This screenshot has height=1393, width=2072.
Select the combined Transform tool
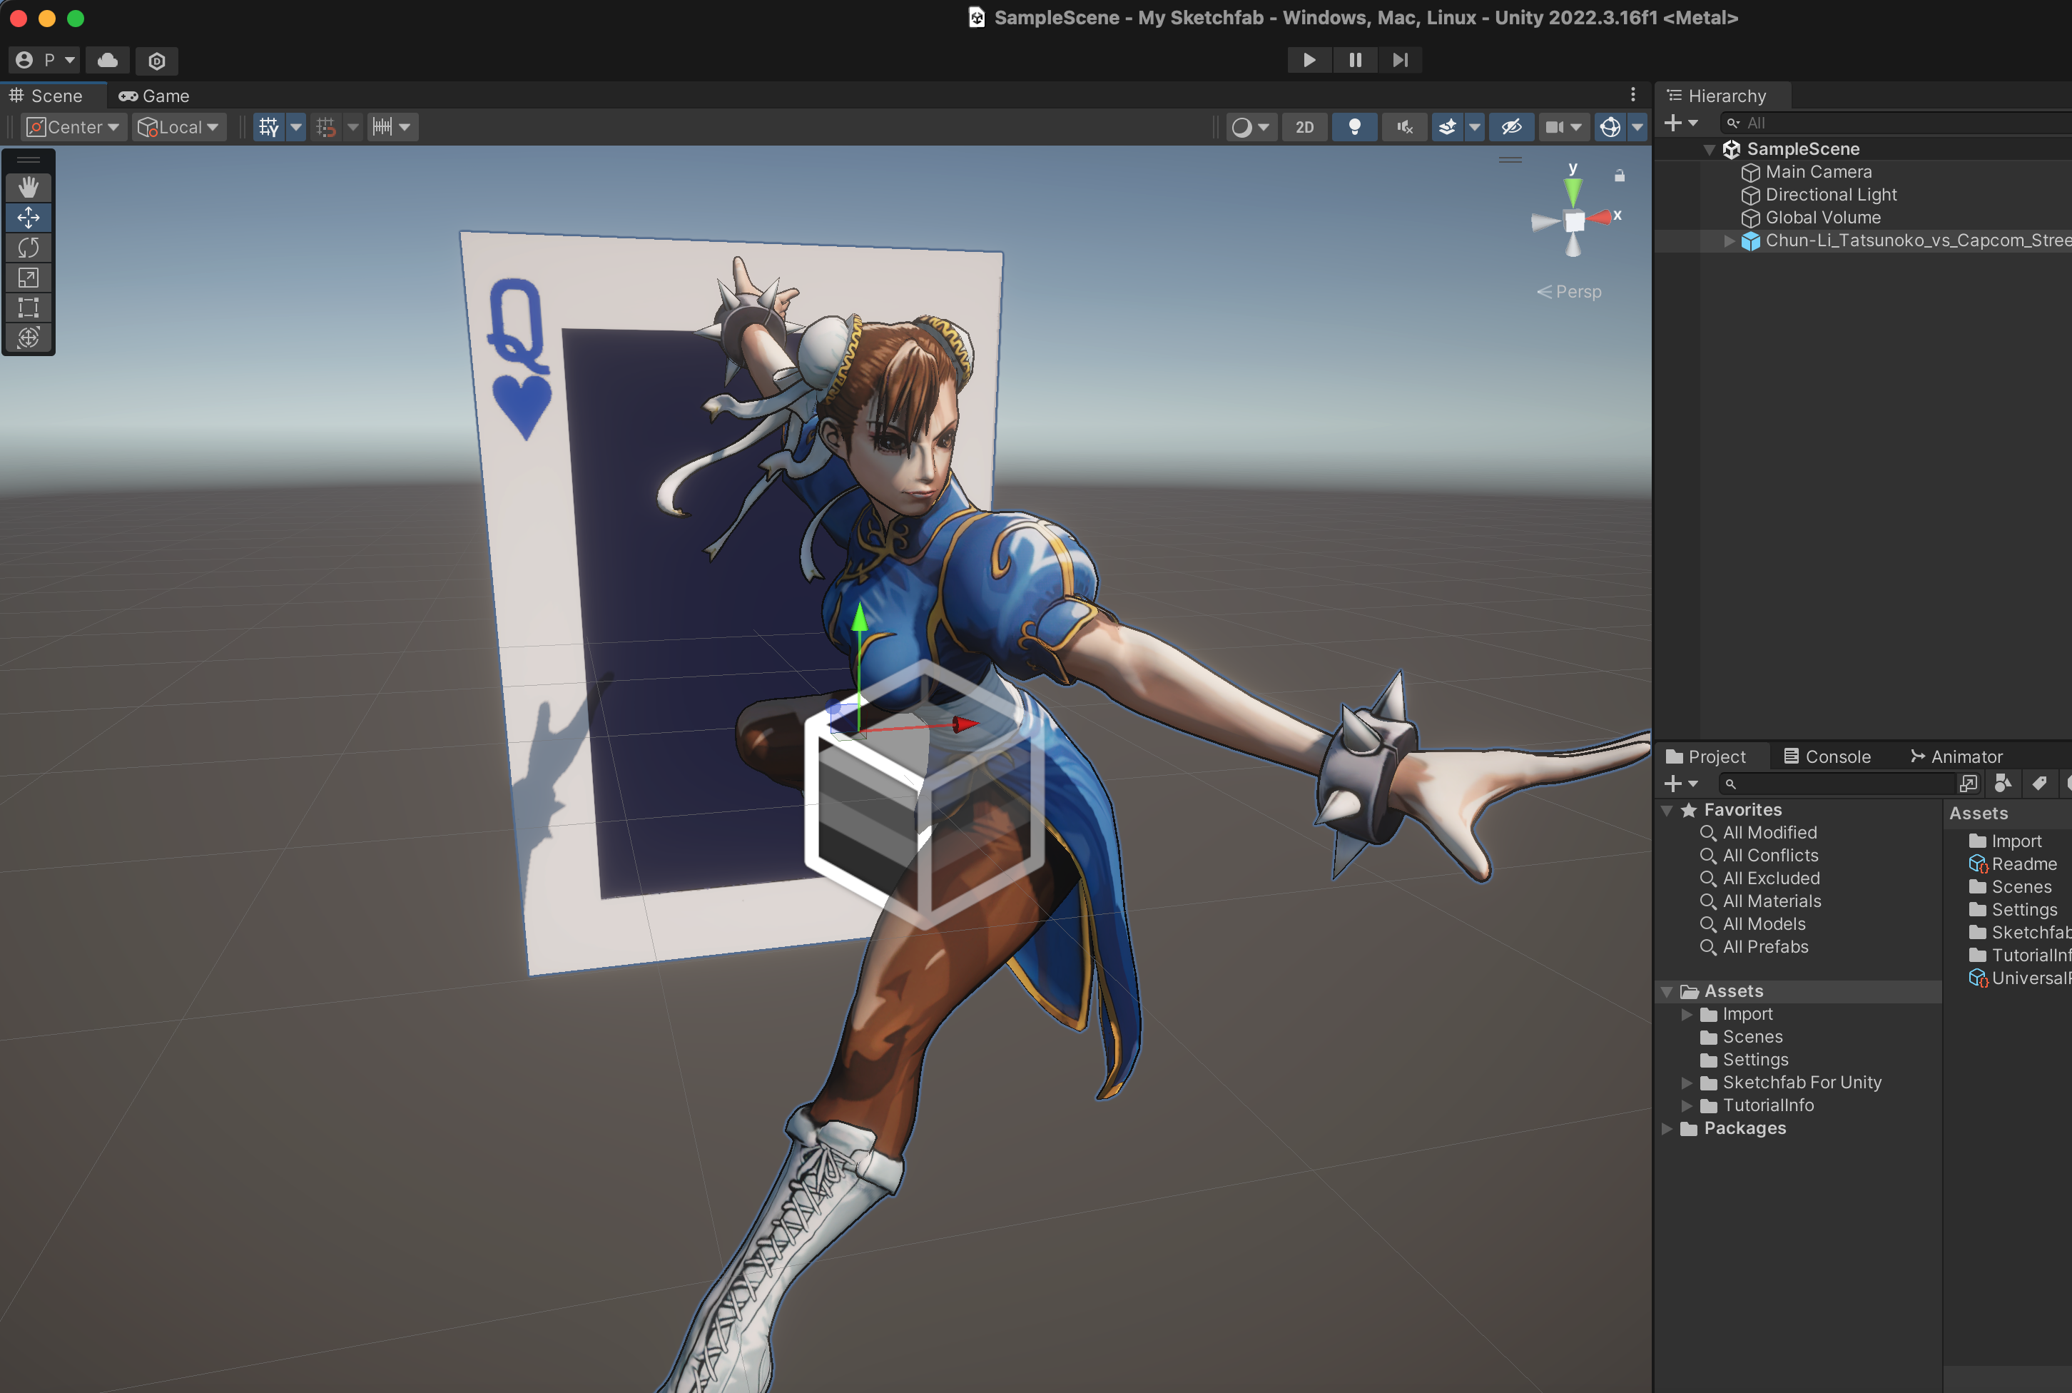[x=29, y=338]
